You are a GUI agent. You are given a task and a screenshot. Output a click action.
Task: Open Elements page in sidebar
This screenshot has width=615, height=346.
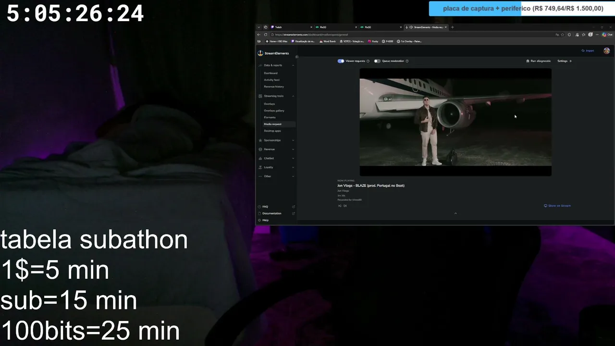(270, 117)
